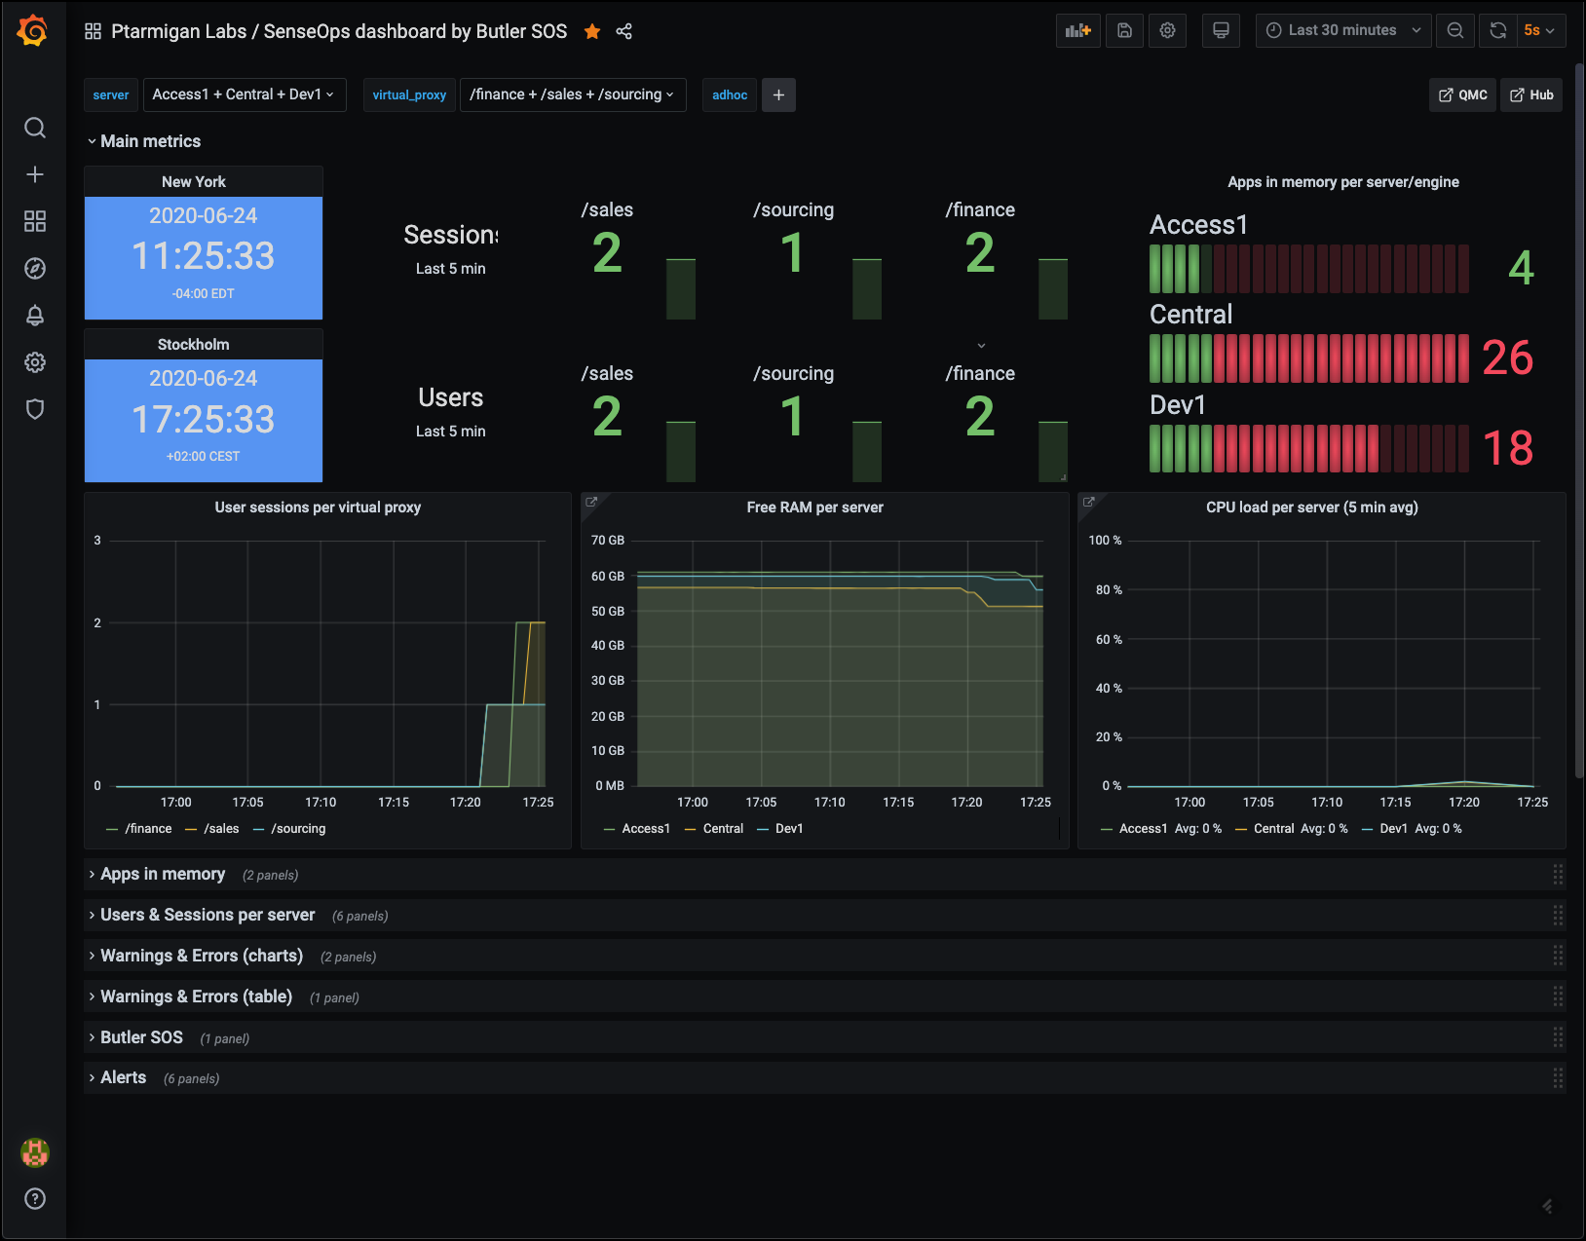This screenshot has width=1586, height=1241.
Task: Open the Alerting bell icon
Action: point(35,316)
